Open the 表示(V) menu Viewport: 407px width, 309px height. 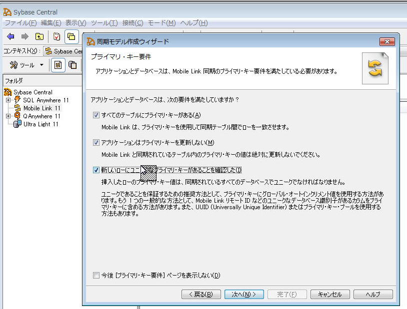click(75, 23)
